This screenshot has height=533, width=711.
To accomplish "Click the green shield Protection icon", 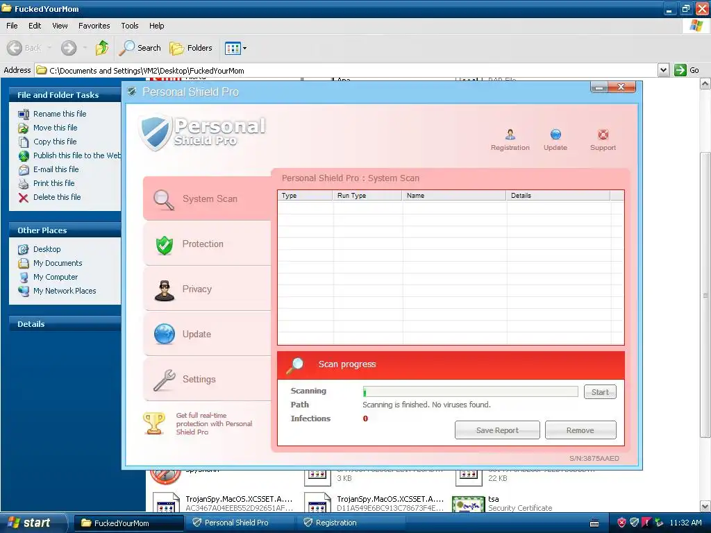I will (164, 245).
